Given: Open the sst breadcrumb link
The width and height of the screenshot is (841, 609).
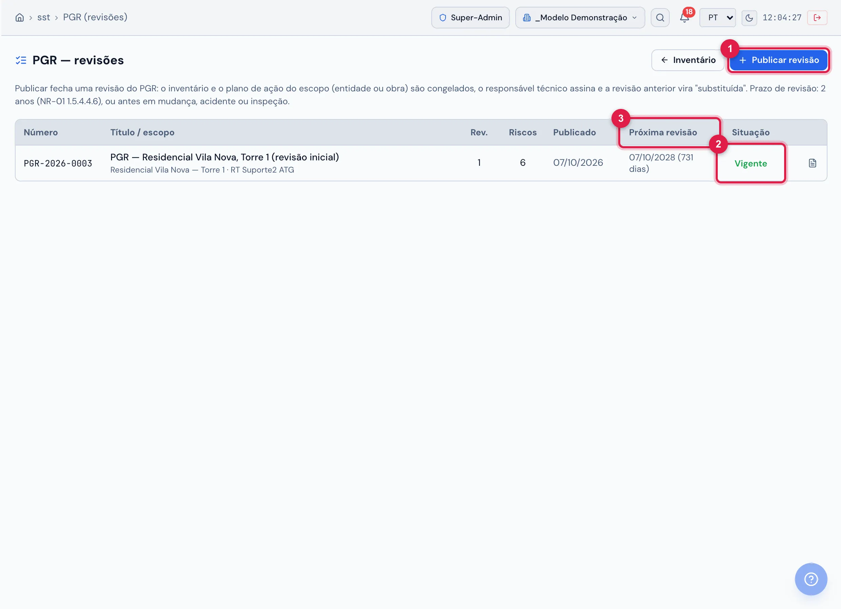Looking at the screenshot, I should click(43, 17).
